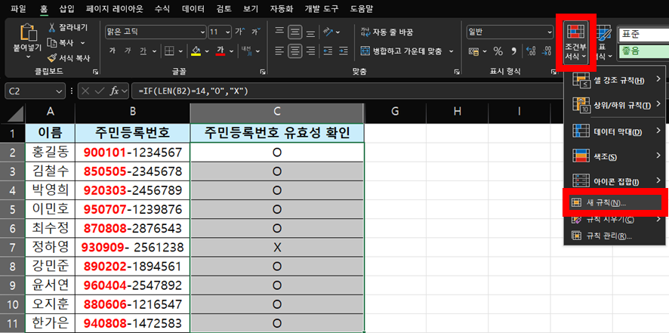The height and width of the screenshot is (333, 669).
Task: Click the formula bar showing the IF formula
Action: 346,91
